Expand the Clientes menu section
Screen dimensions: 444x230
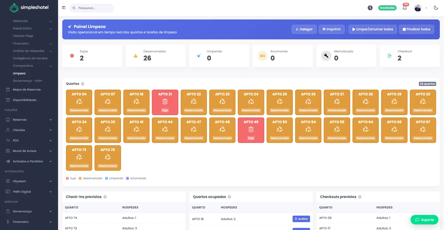coord(29,130)
